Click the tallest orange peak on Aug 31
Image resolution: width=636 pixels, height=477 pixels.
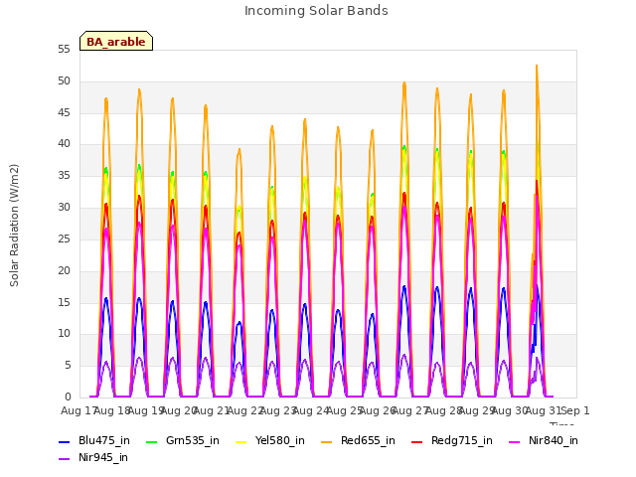click(x=537, y=67)
